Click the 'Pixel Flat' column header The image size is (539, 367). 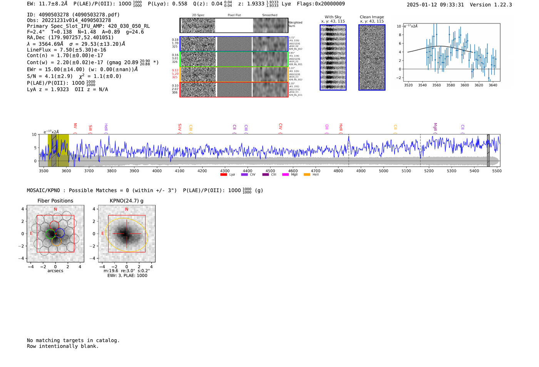point(234,15)
